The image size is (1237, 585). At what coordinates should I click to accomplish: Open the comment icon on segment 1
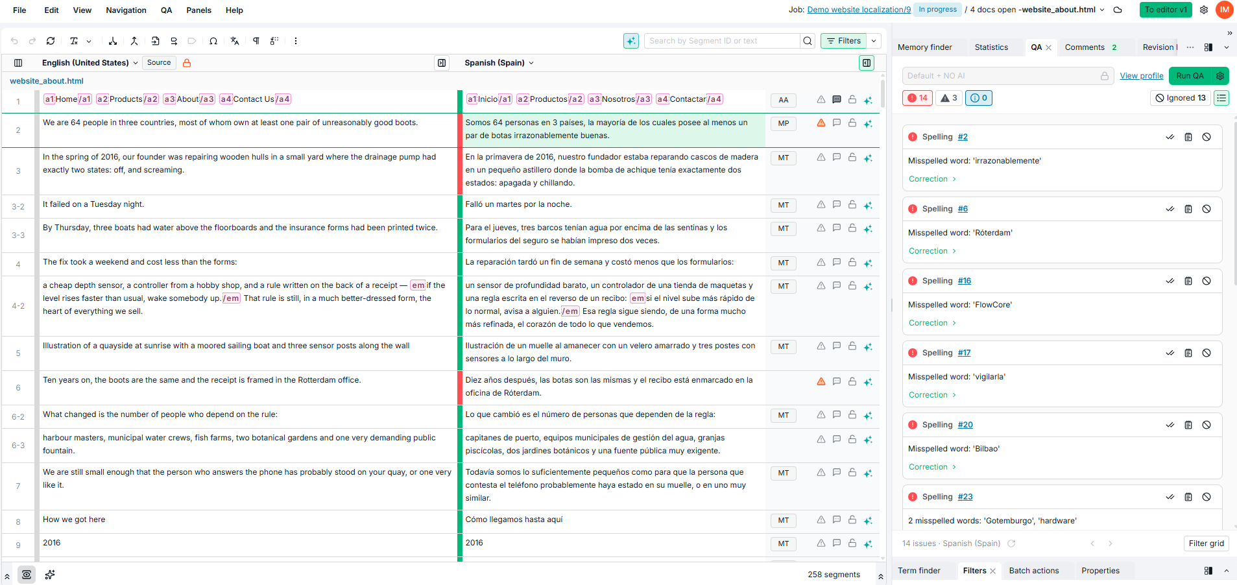837,100
